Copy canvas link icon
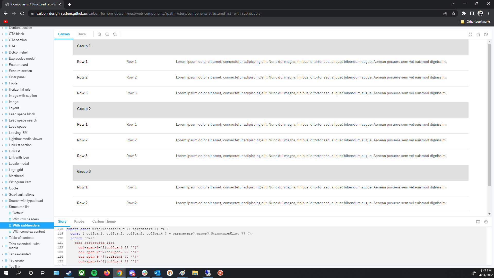Image resolution: width=494 pixels, height=278 pixels. (x=486, y=34)
